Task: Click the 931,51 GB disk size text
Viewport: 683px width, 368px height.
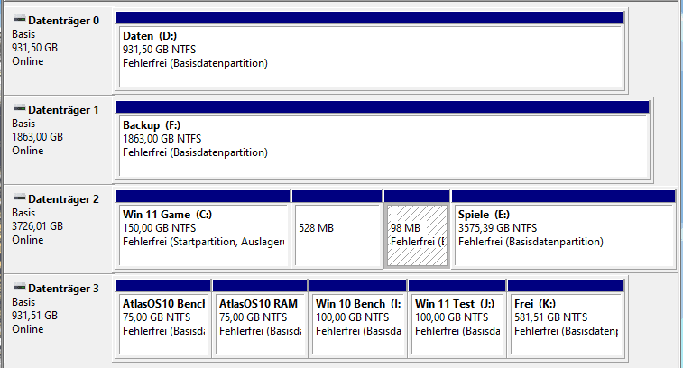Action: click(35, 316)
